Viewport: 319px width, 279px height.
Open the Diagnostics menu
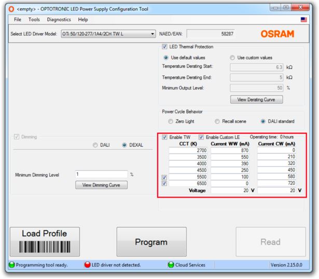tap(59, 20)
